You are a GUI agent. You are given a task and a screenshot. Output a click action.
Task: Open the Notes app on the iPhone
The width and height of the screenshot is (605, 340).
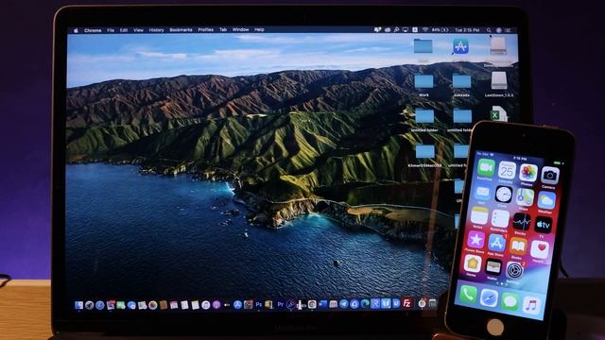tap(479, 216)
